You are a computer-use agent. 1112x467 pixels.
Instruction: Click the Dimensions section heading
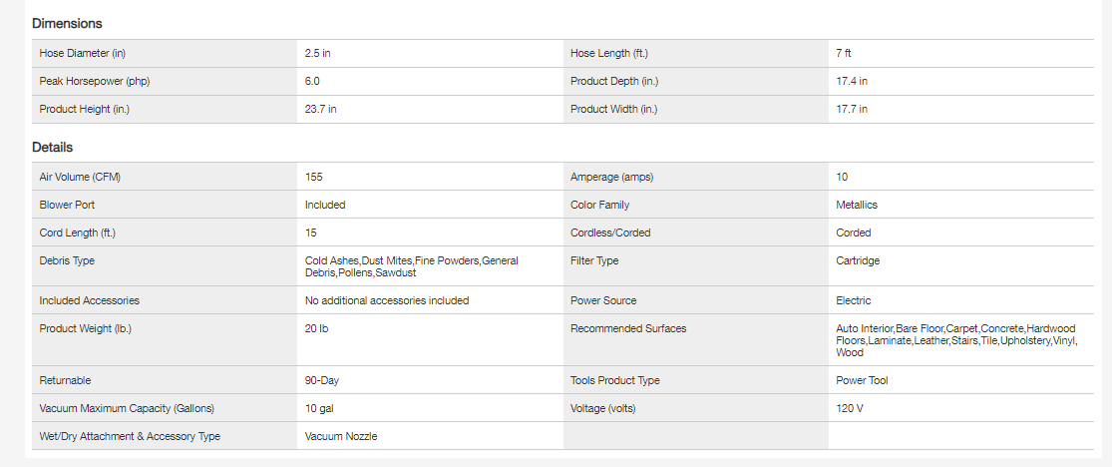pyautogui.click(x=67, y=23)
